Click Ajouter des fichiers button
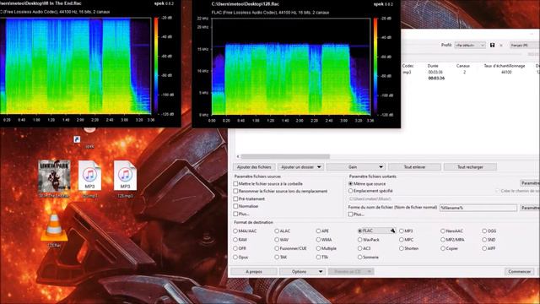 [x=254, y=167]
